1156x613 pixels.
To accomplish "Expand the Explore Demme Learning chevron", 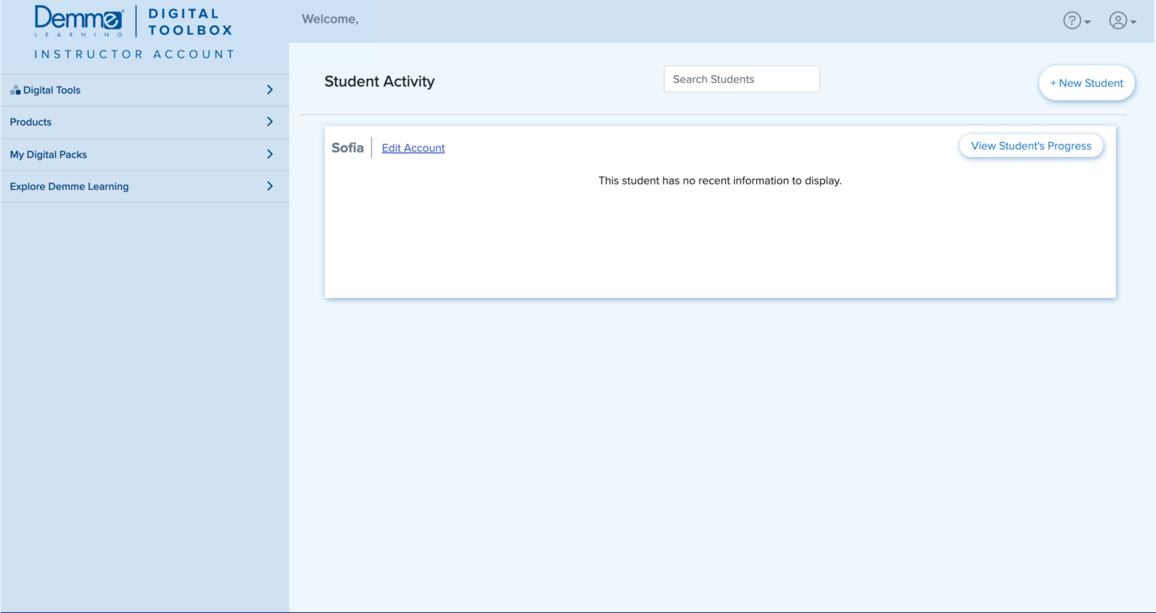I will click(x=269, y=186).
